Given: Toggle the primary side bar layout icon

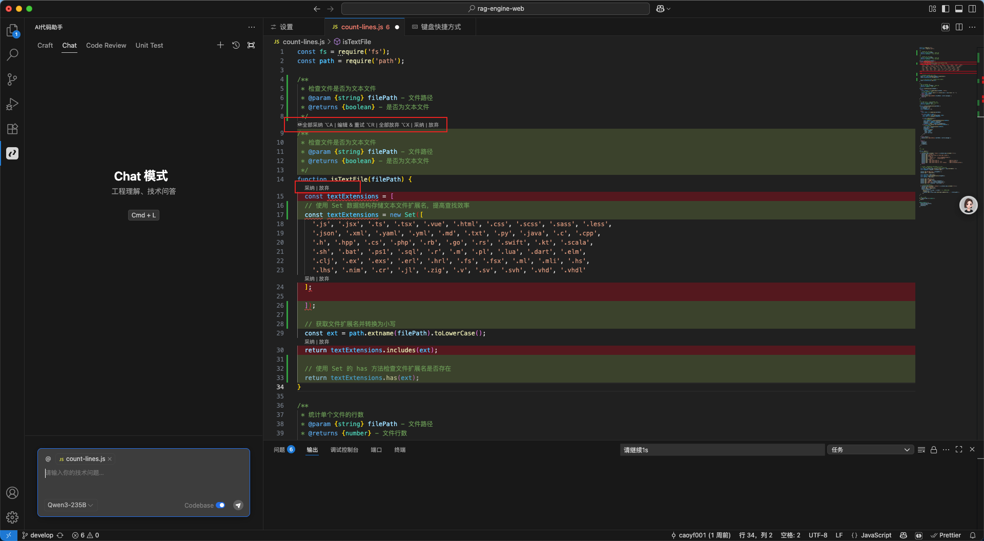Looking at the screenshot, I should coord(946,9).
